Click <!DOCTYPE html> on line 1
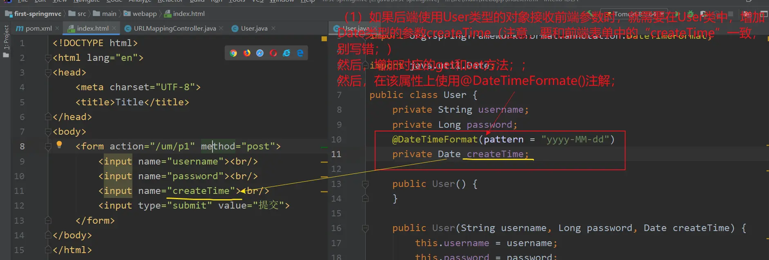This screenshot has width=769, height=260. point(95,43)
